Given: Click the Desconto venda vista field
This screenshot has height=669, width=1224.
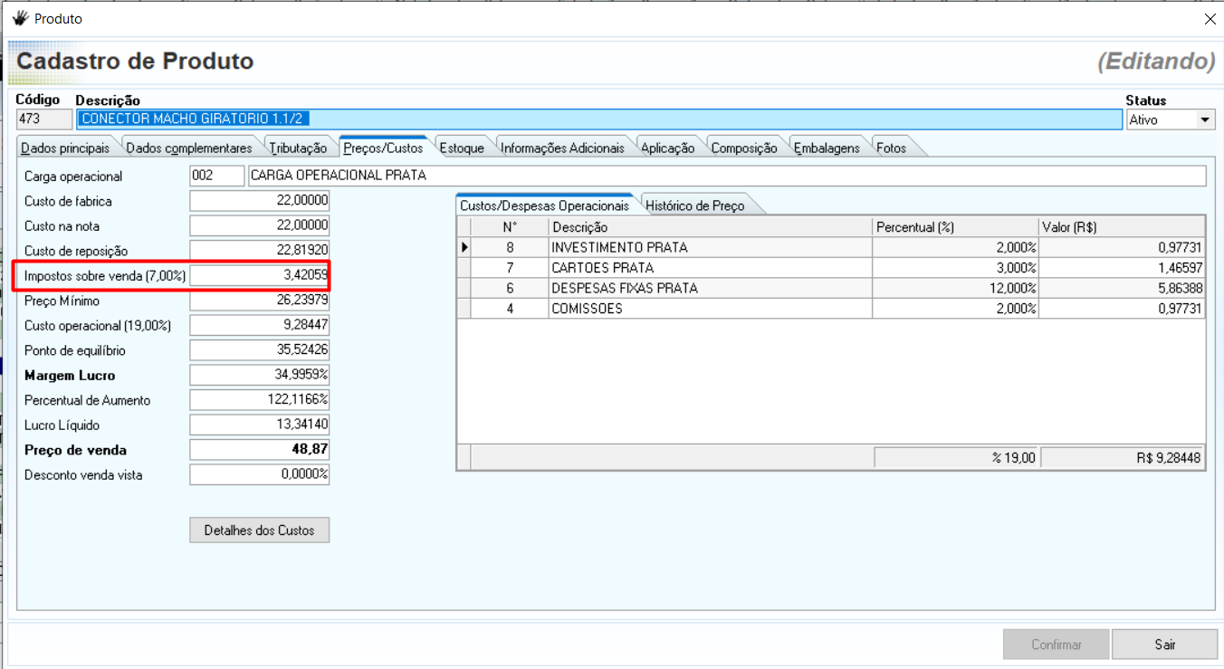Looking at the screenshot, I should pyautogui.click(x=260, y=474).
